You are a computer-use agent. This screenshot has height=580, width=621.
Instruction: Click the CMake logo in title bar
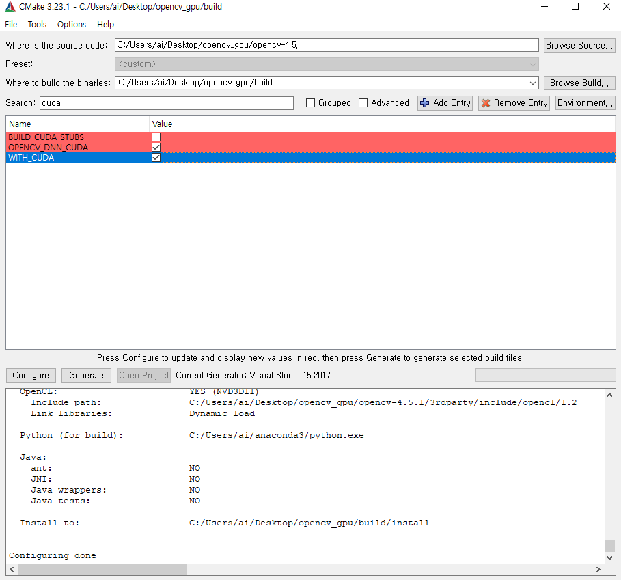10,6
